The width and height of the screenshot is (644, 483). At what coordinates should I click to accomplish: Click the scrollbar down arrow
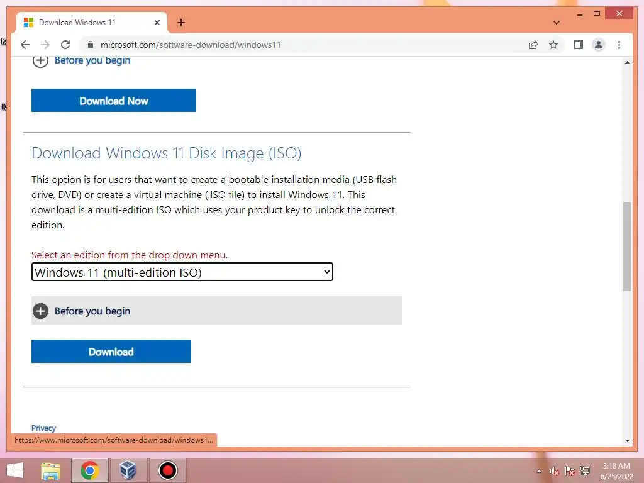pyautogui.click(x=627, y=441)
